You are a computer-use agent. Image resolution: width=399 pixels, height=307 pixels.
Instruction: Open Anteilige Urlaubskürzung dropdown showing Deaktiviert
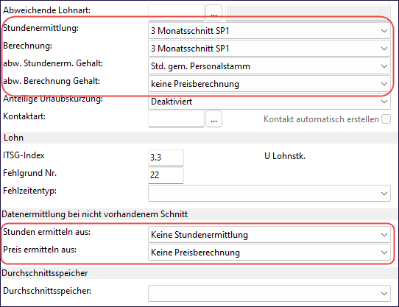tap(269, 102)
